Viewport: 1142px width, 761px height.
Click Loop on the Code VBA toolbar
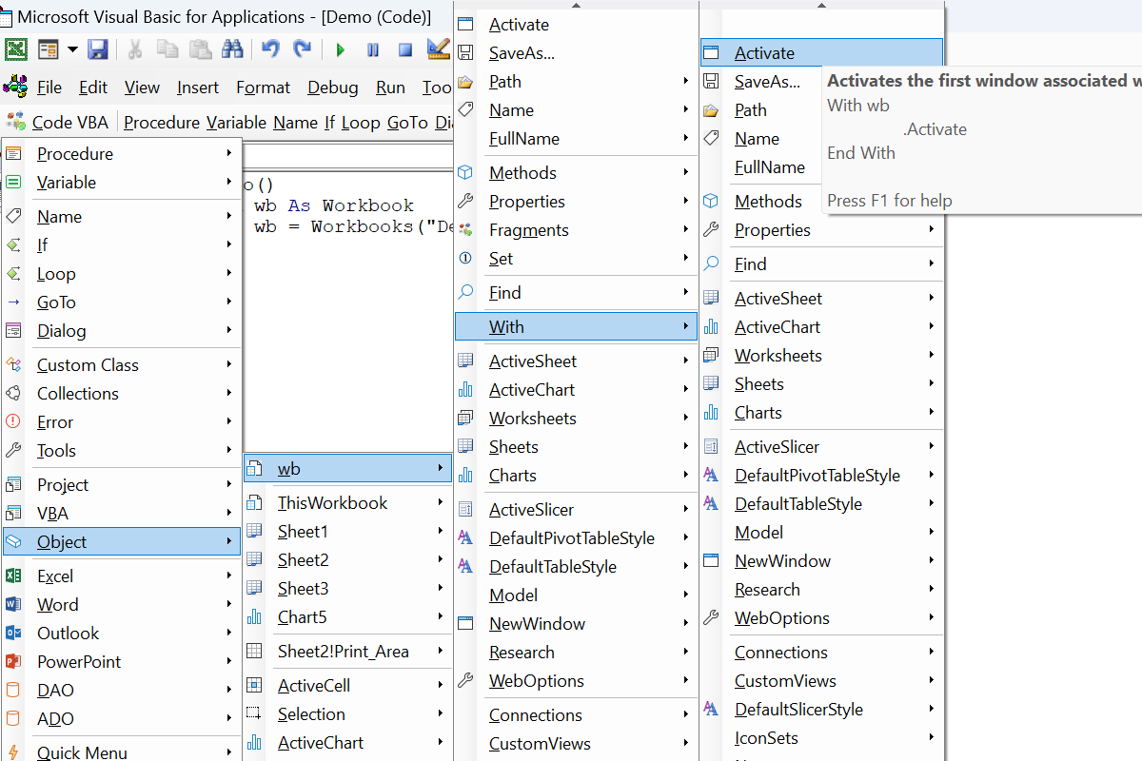coord(360,123)
